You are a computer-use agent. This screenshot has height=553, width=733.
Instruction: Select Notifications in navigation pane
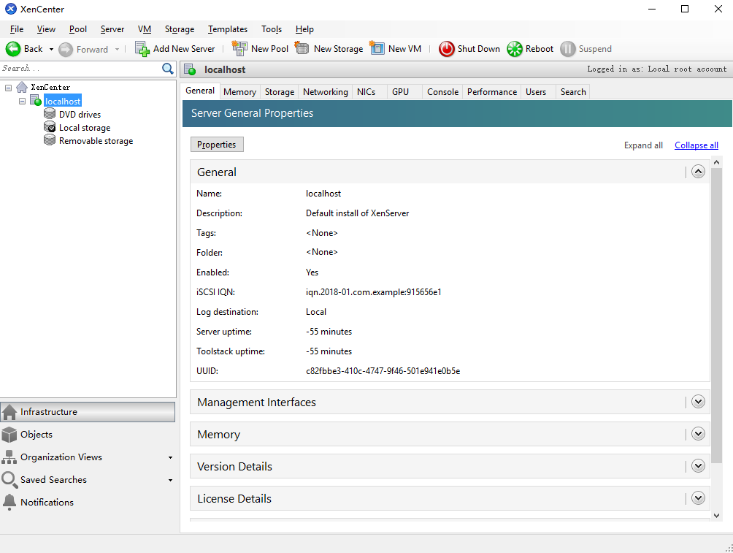(x=88, y=502)
